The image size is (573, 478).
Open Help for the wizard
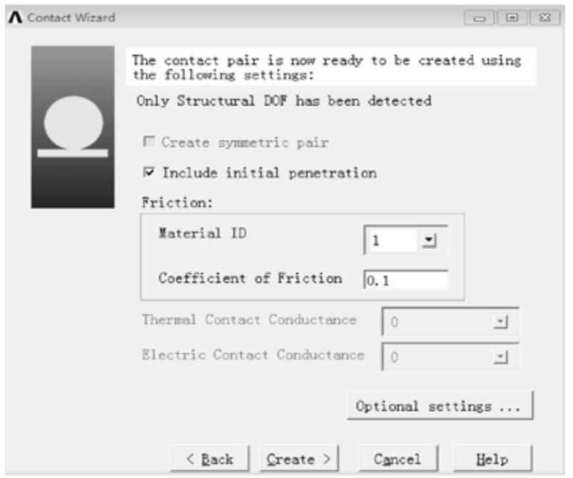pos(492,459)
